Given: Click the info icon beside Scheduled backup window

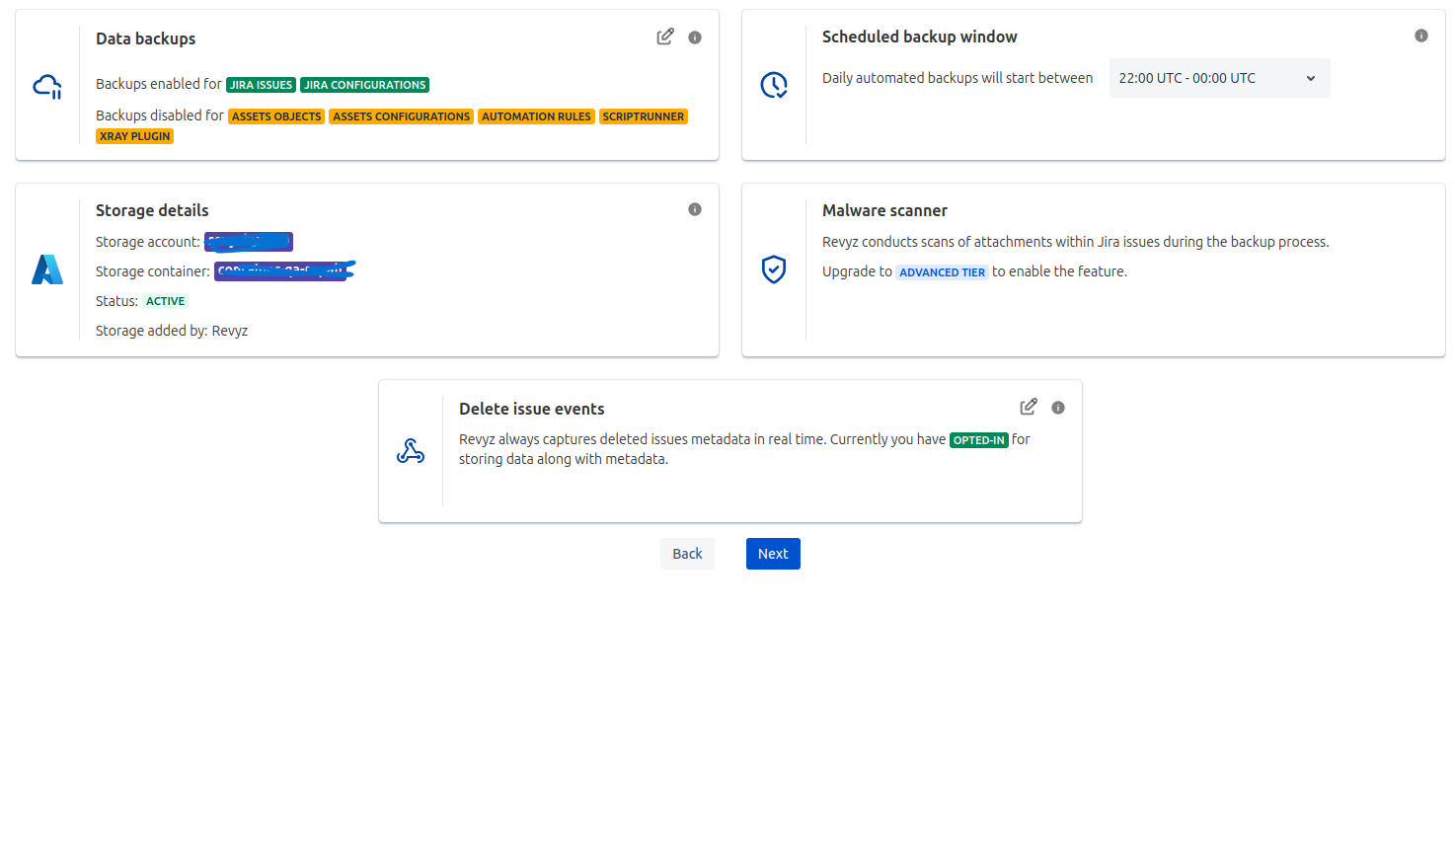Looking at the screenshot, I should (x=1421, y=35).
